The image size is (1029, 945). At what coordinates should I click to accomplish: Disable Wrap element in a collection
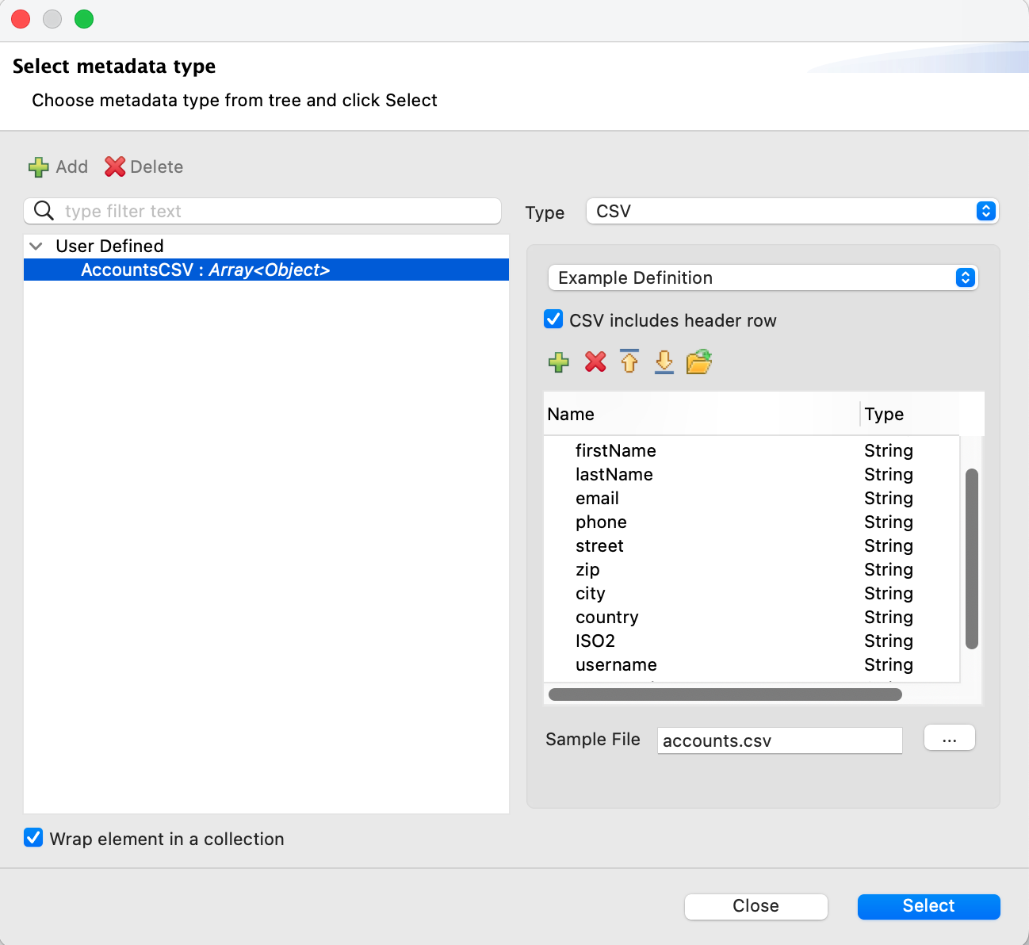tap(33, 838)
